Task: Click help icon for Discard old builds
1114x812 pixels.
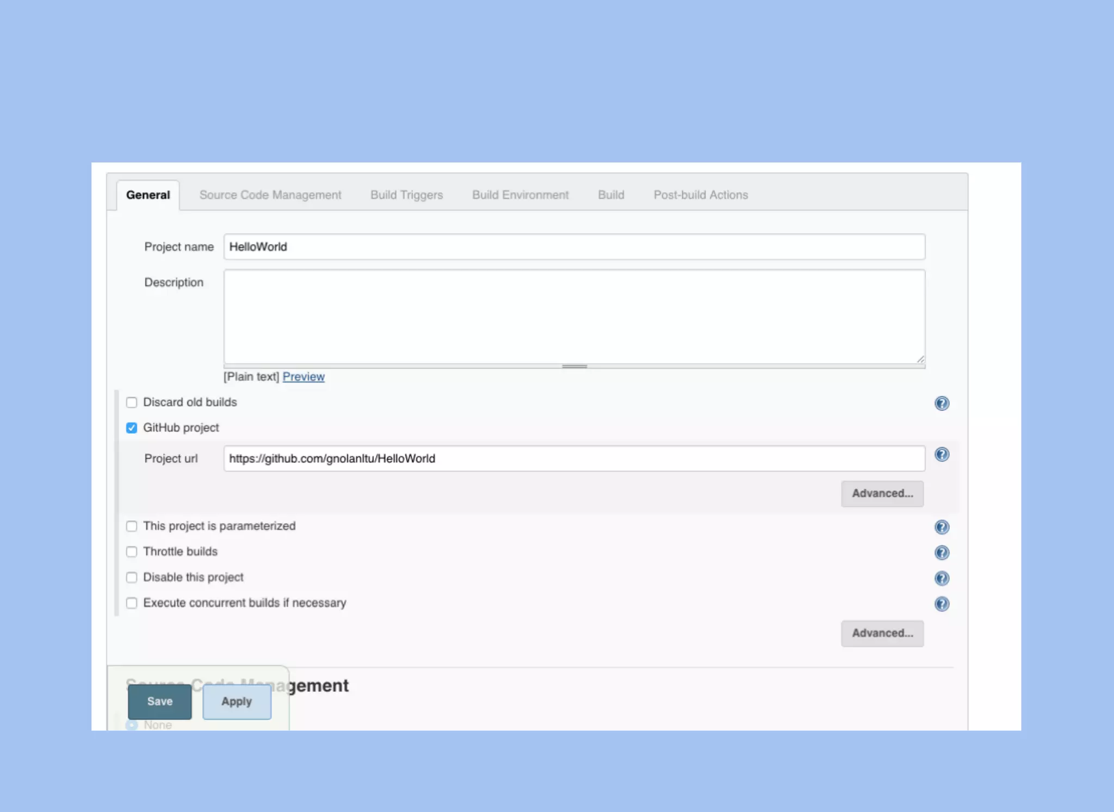Action: pyautogui.click(x=942, y=403)
